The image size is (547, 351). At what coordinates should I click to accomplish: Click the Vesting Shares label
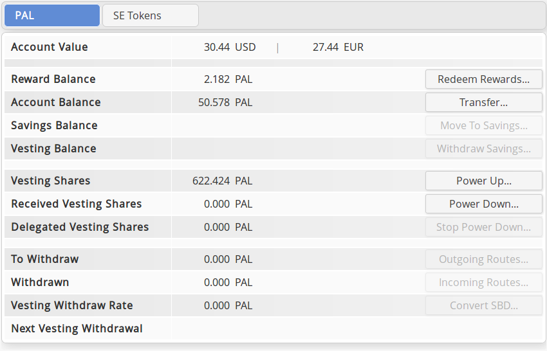(51, 181)
